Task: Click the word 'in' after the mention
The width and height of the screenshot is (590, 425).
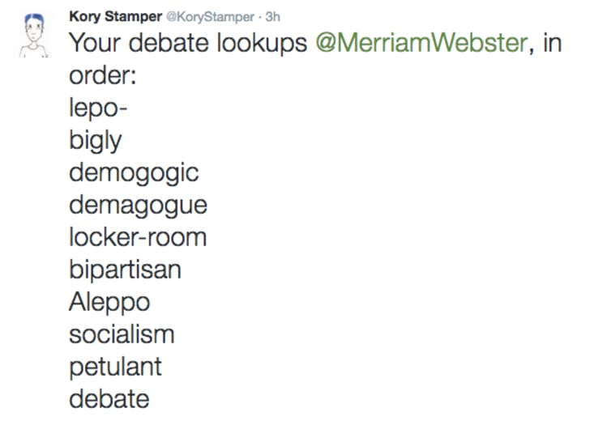Action: [x=552, y=42]
